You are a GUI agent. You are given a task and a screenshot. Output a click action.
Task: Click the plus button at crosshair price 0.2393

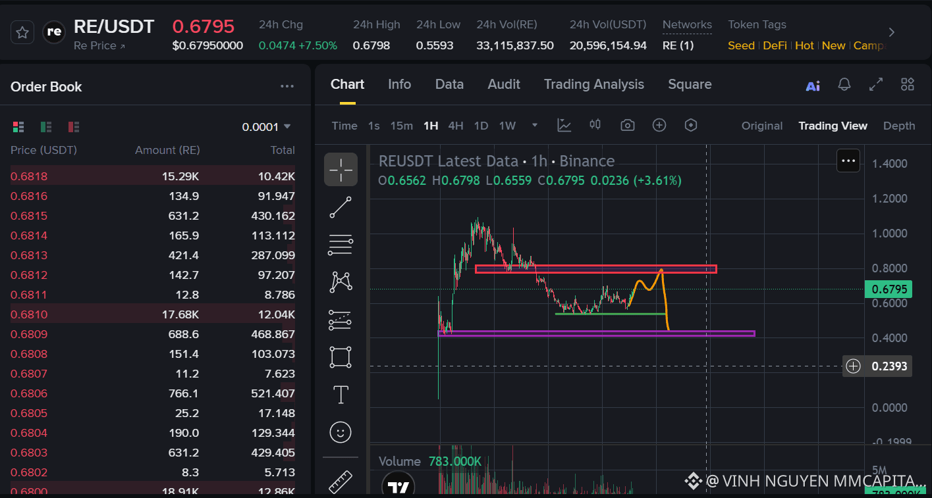(x=854, y=366)
